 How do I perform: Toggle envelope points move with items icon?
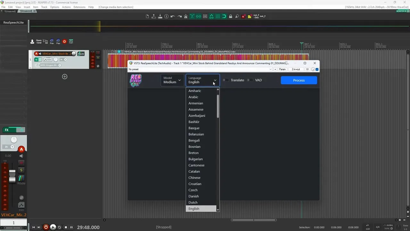pos(211,16)
